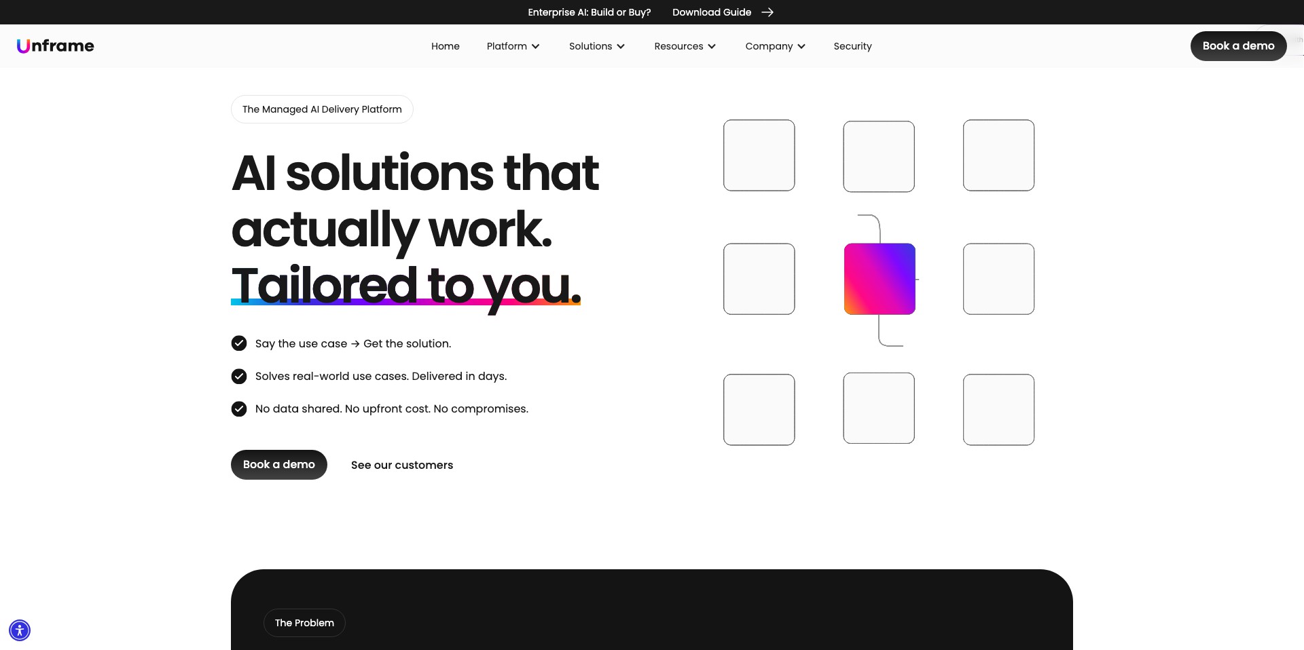Go to the Home nav item
1304x650 pixels.
point(446,46)
